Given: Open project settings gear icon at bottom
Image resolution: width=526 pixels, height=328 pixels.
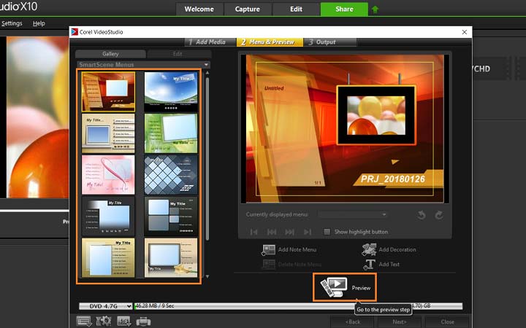Looking at the screenshot, I should [x=104, y=321].
